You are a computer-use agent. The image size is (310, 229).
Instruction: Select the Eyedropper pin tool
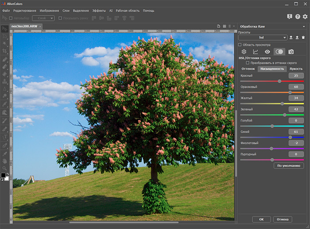pyautogui.click(x=4, y=153)
